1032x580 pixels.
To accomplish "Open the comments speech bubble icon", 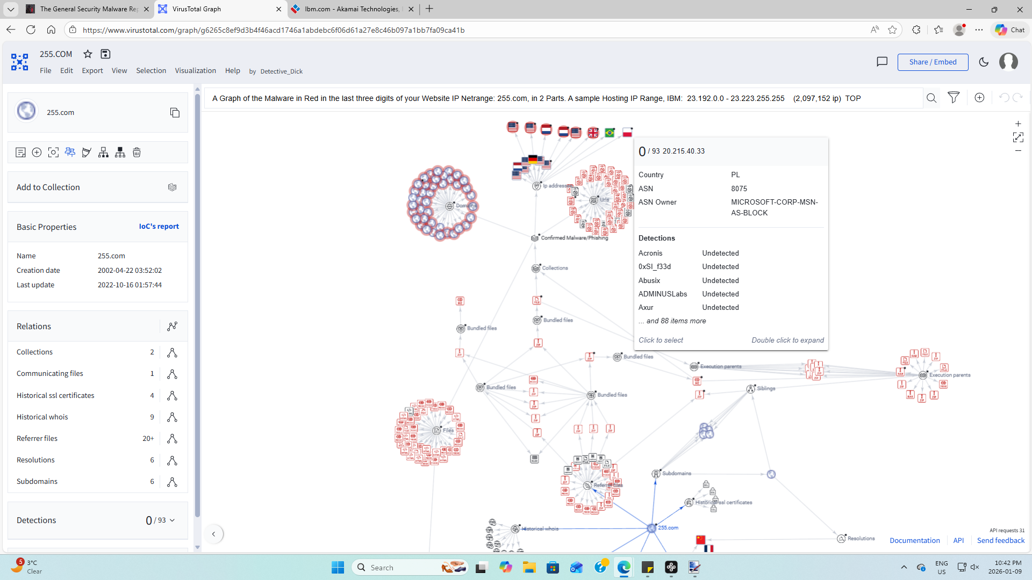I will (882, 62).
